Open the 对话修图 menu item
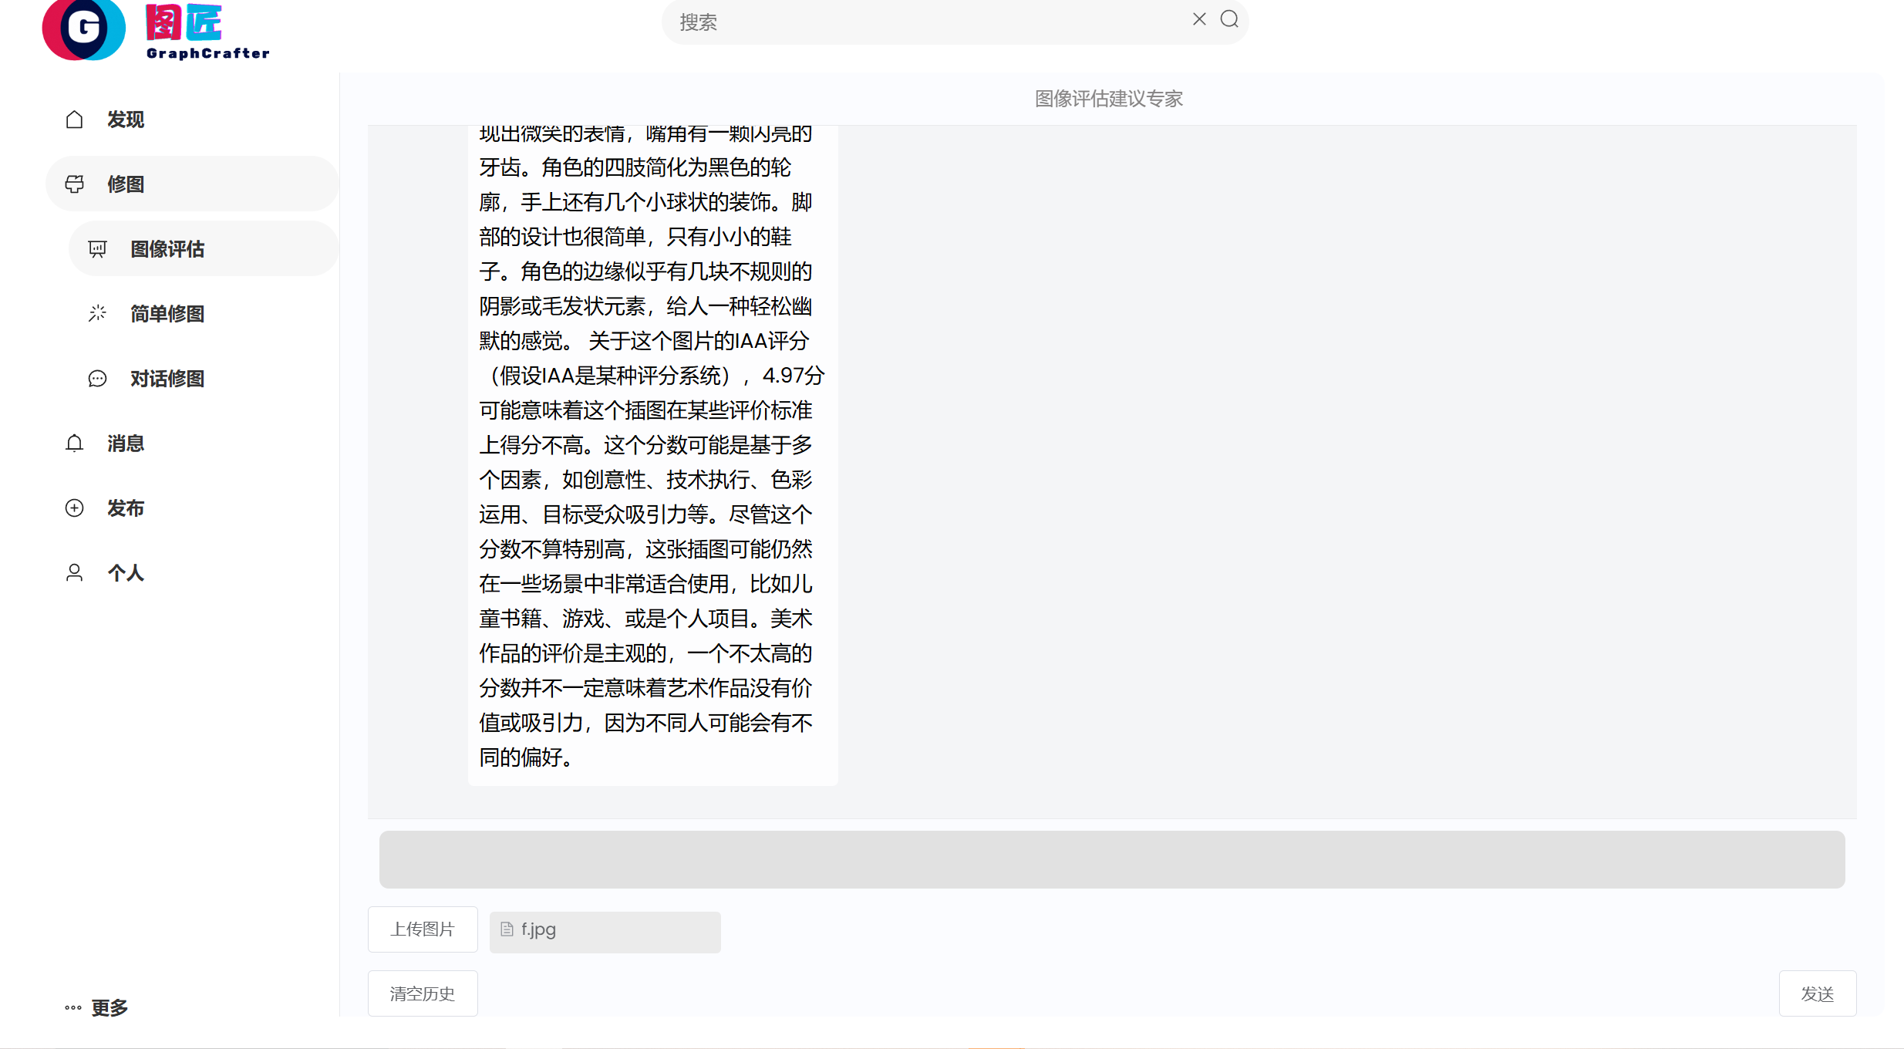Viewport: 1904px width, 1049px height. pos(167,379)
